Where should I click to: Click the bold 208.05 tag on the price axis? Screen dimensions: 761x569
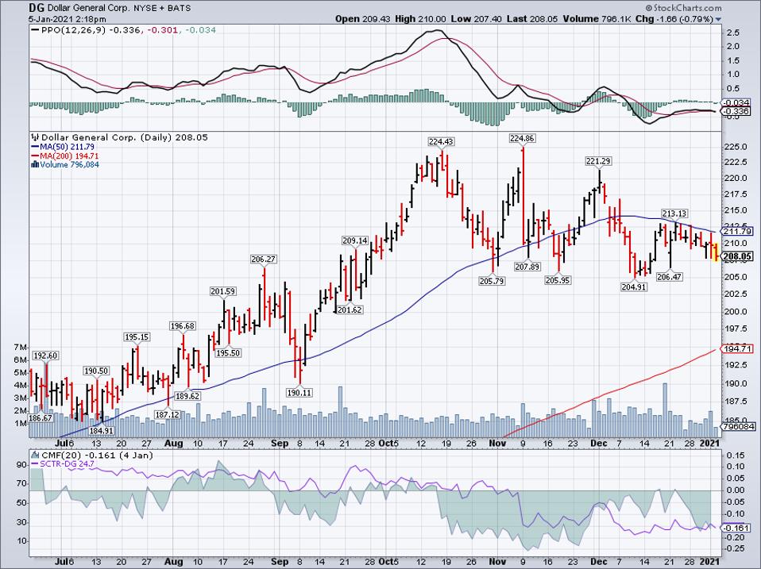[738, 257]
